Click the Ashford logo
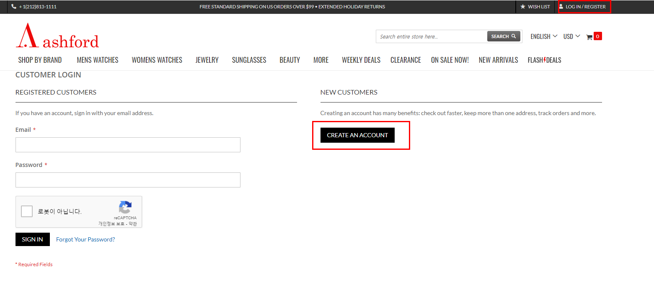Screen dimensions: 654x308 [x=57, y=36]
